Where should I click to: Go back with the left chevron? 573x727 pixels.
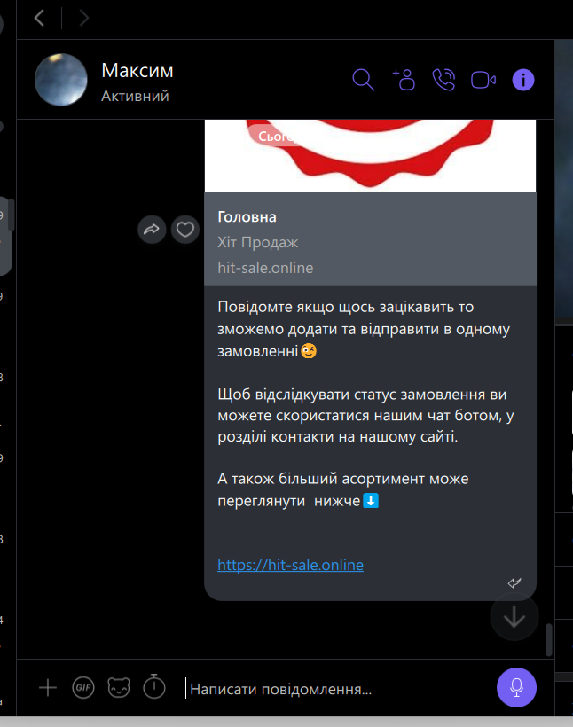(40, 17)
